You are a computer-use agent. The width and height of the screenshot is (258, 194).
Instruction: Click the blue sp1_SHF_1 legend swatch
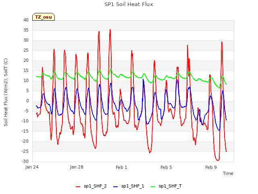[116, 187]
